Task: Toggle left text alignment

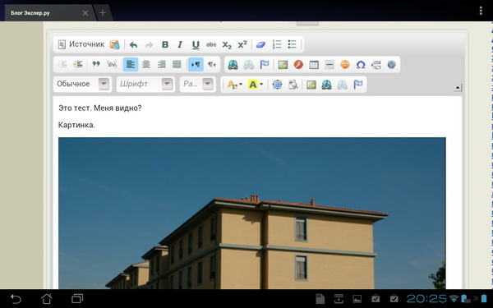Action: (131, 64)
